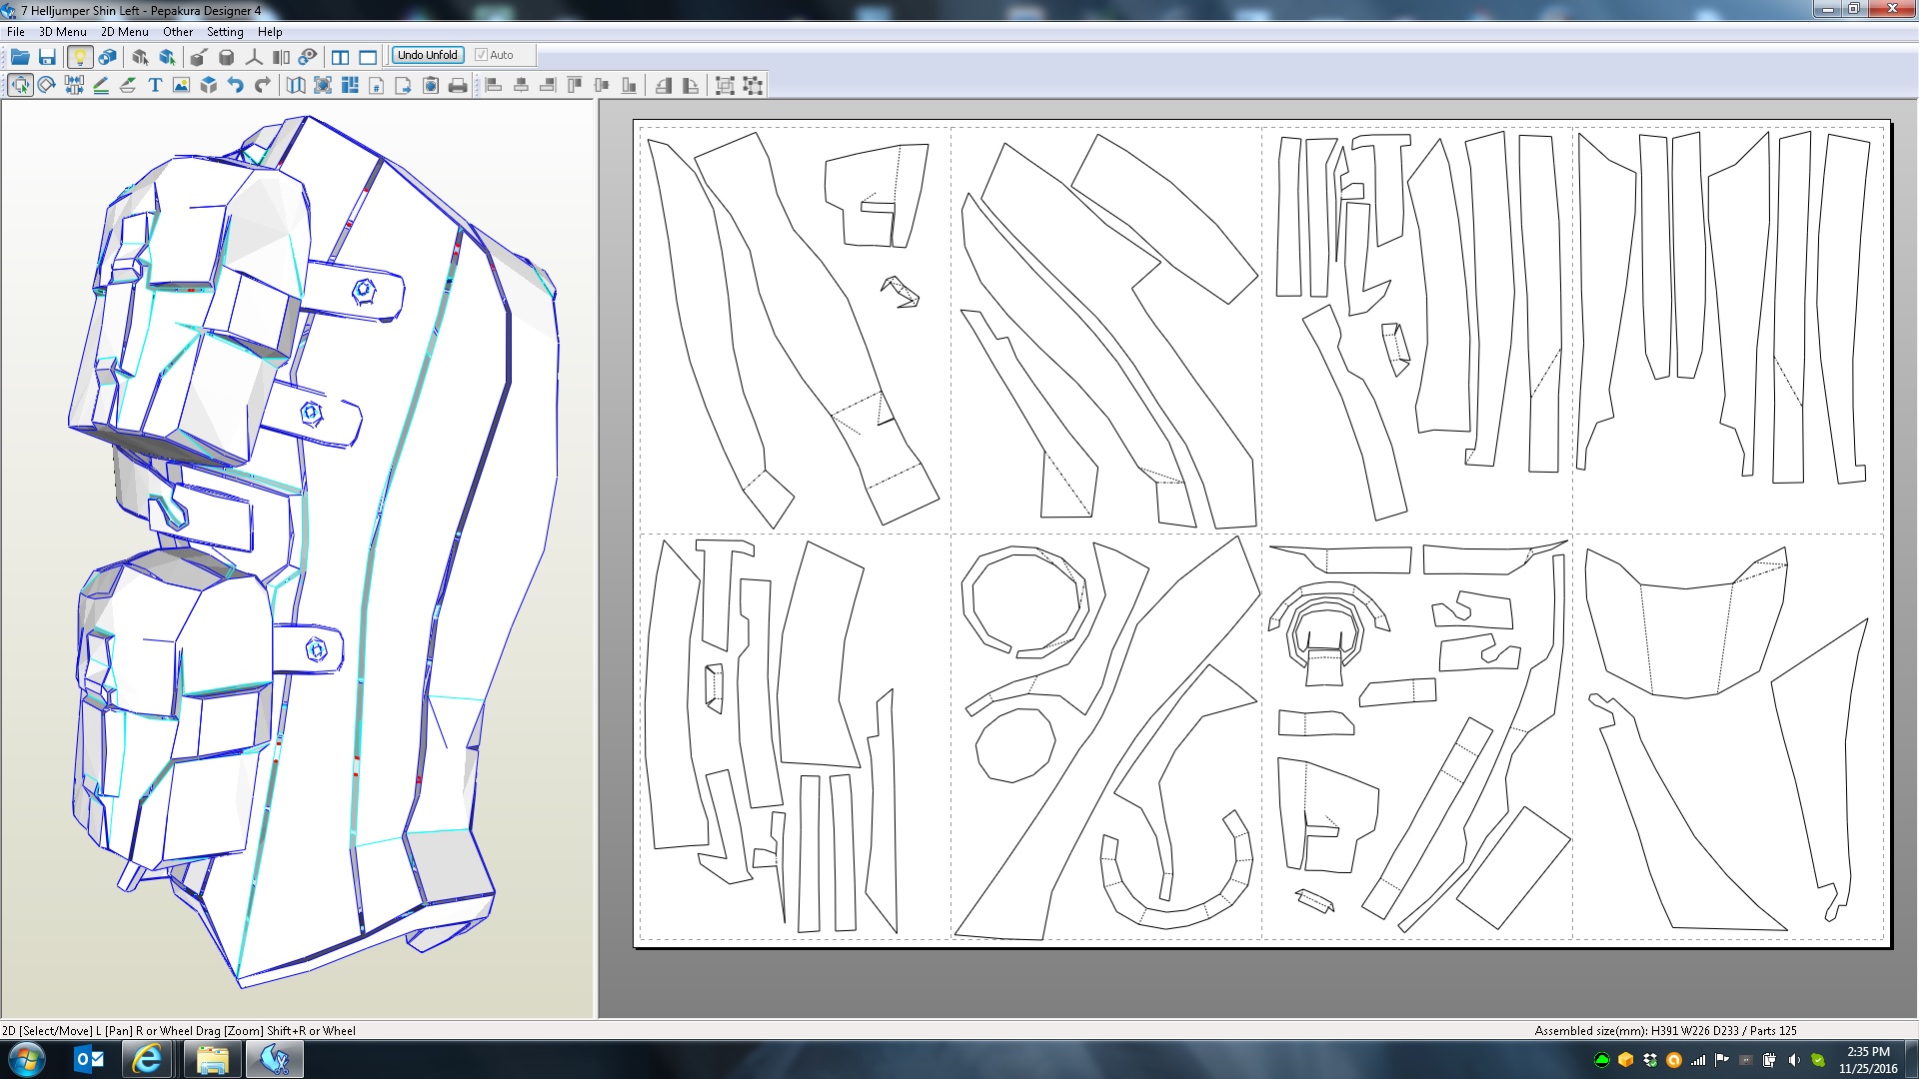Click the page number hash icon

coord(377,86)
